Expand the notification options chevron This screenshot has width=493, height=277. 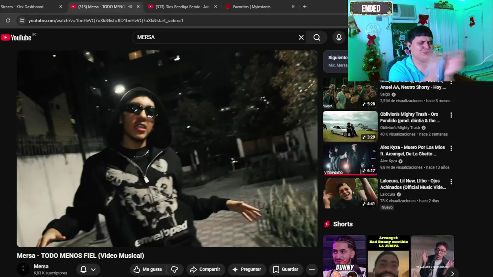[93, 269]
